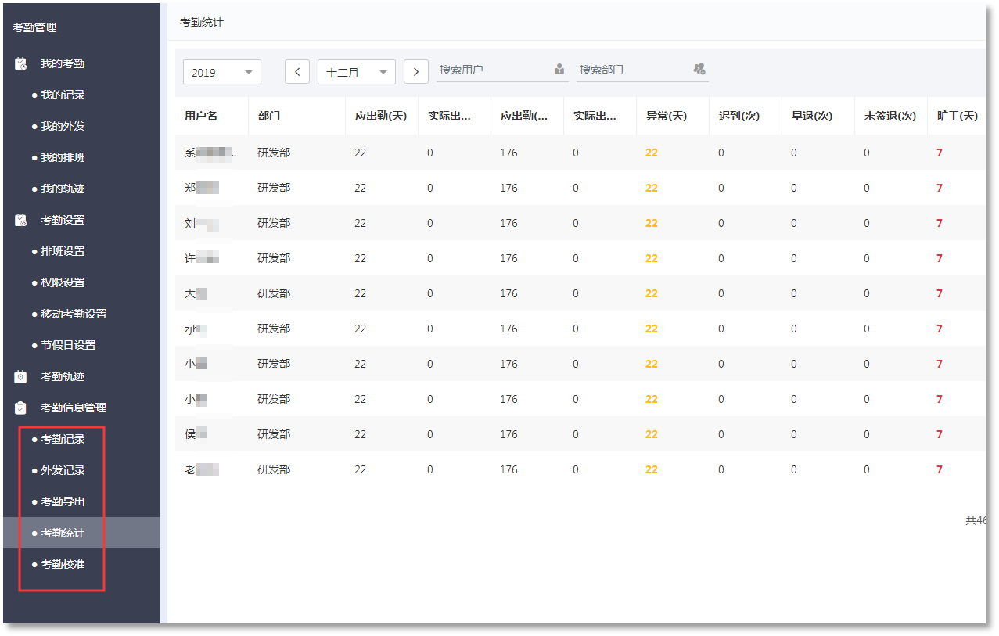Image resolution: width=999 pixels, height=636 pixels.
Task: Click the department icon in 搜索部门 field
Action: click(699, 69)
